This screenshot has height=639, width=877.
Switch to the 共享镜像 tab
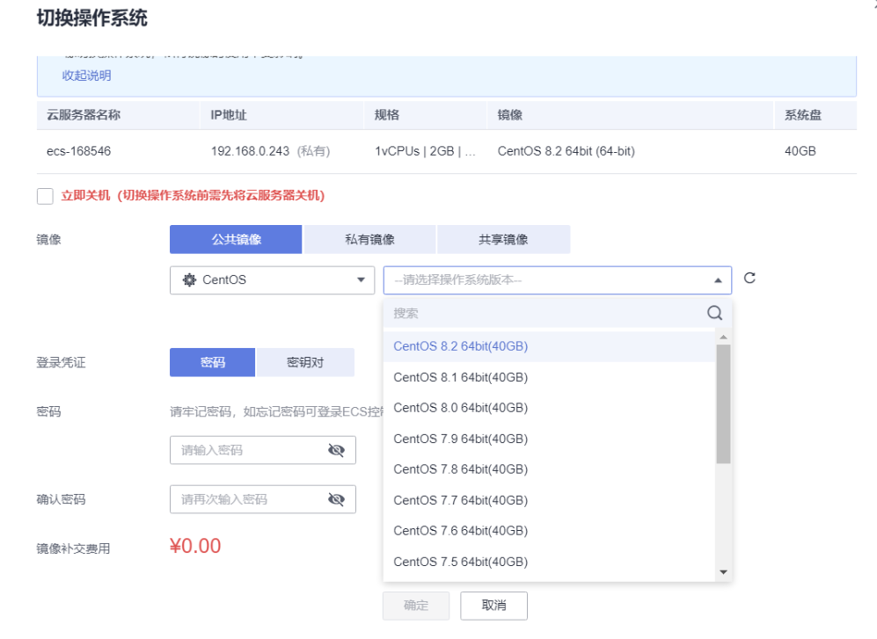pyautogui.click(x=502, y=238)
